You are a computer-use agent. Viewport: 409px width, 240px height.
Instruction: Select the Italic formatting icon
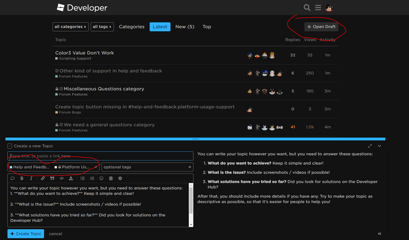31,178
